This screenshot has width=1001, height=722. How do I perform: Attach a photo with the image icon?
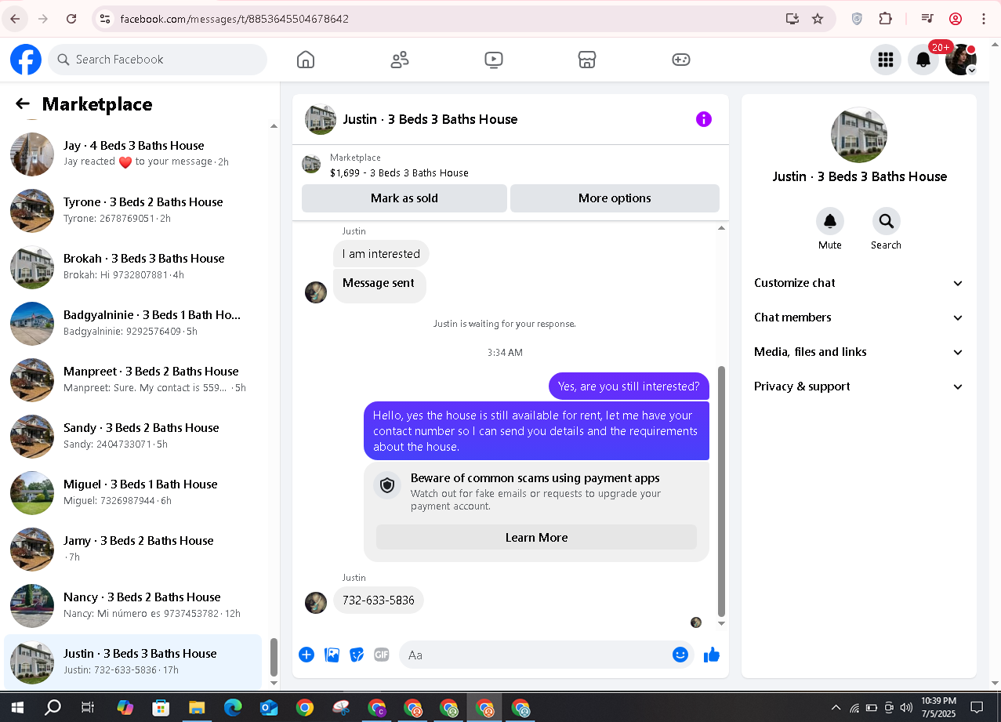click(332, 655)
